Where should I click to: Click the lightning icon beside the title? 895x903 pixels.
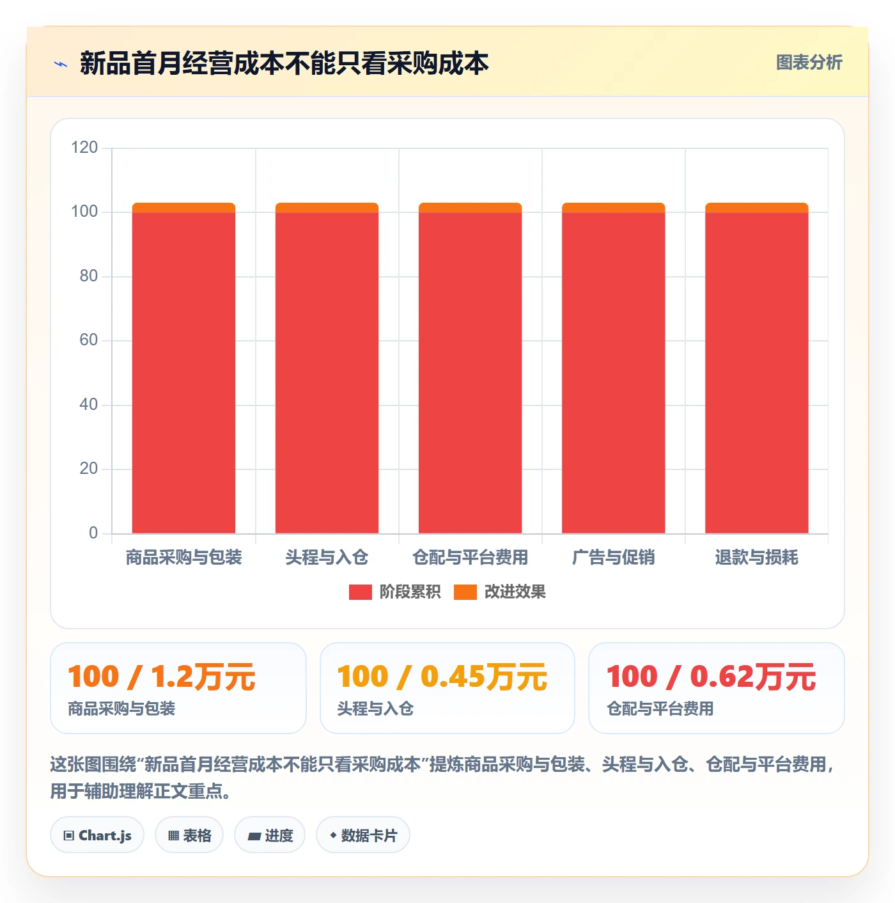pyautogui.click(x=61, y=64)
